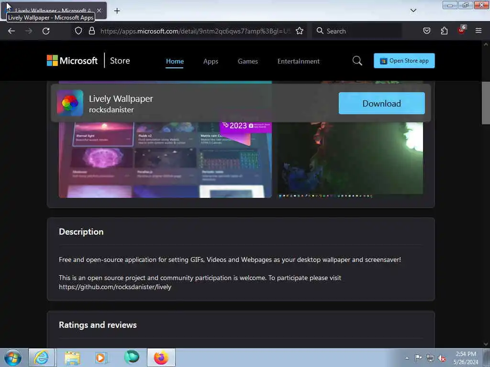This screenshot has width=490, height=367.
Task: Click the scrollbar down arrow
Action: [485, 344]
